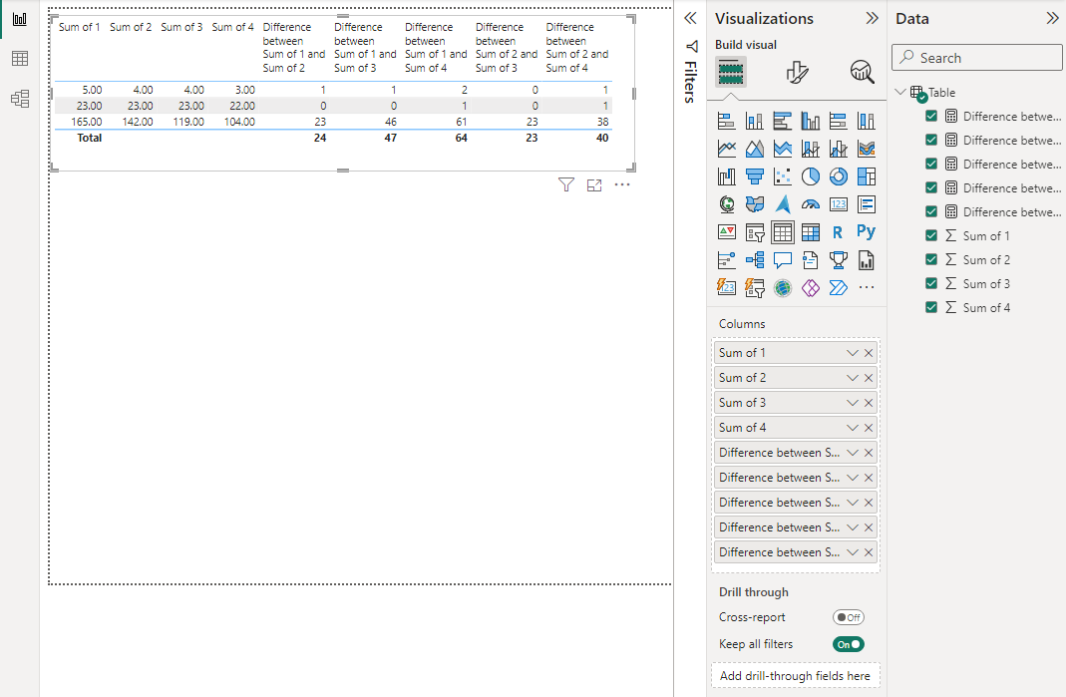The image size is (1066, 697).
Task: Open More options for the table visual
Action: tap(622, 184)
